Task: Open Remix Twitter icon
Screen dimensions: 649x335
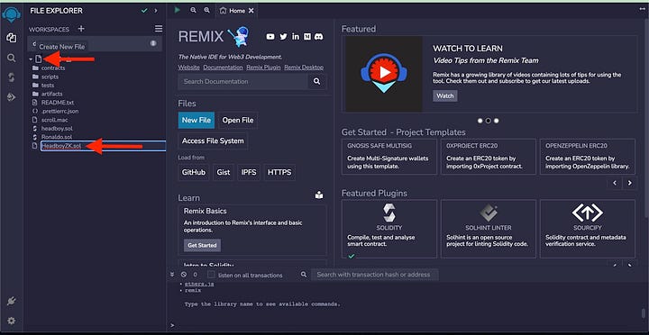Action: click(x=283, y=36)
